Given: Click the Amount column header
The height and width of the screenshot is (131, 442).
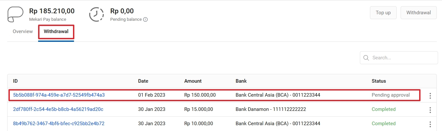Looking at the screenshot, I should (x=193, y=81).
